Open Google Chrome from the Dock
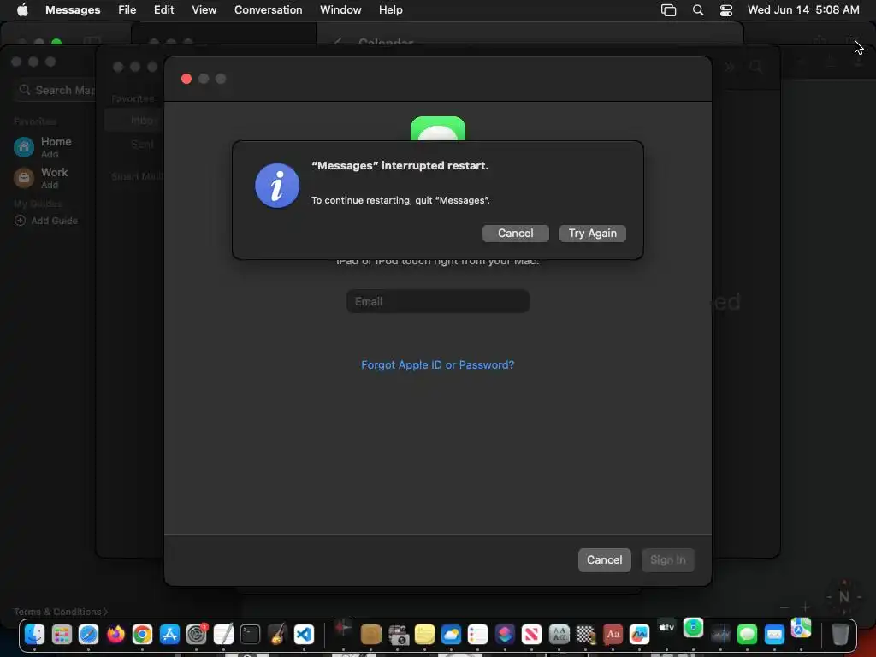 click(143, 635)
